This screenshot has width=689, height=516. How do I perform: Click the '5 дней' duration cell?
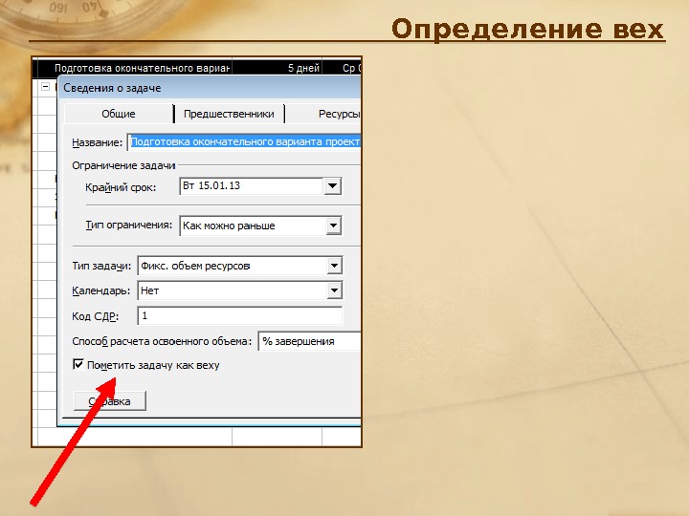[278, 68]
